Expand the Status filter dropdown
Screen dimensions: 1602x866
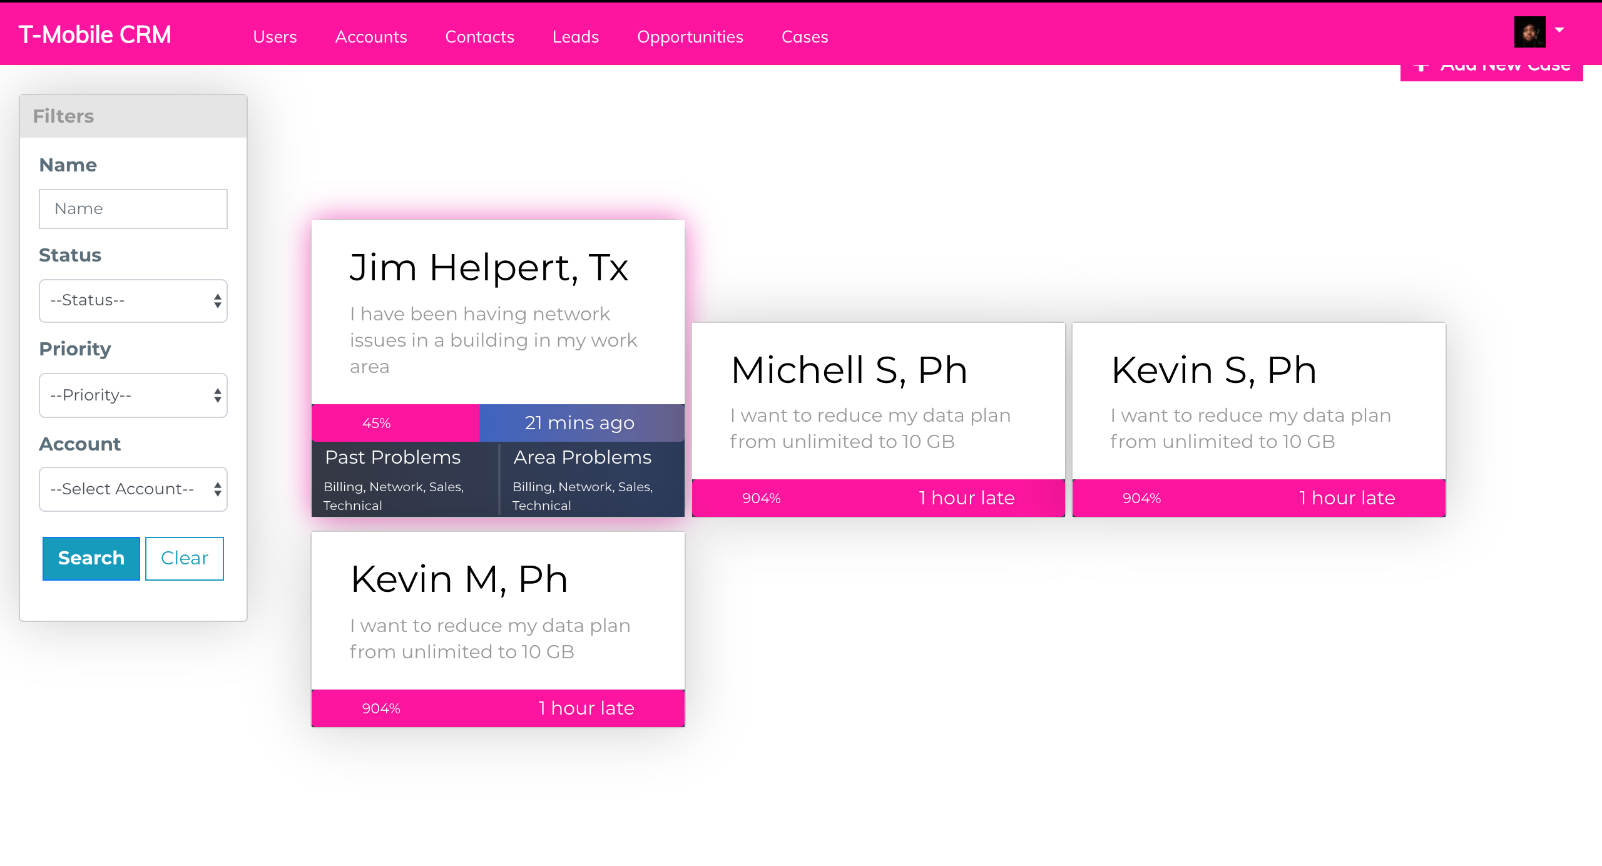tap(133, 301)
